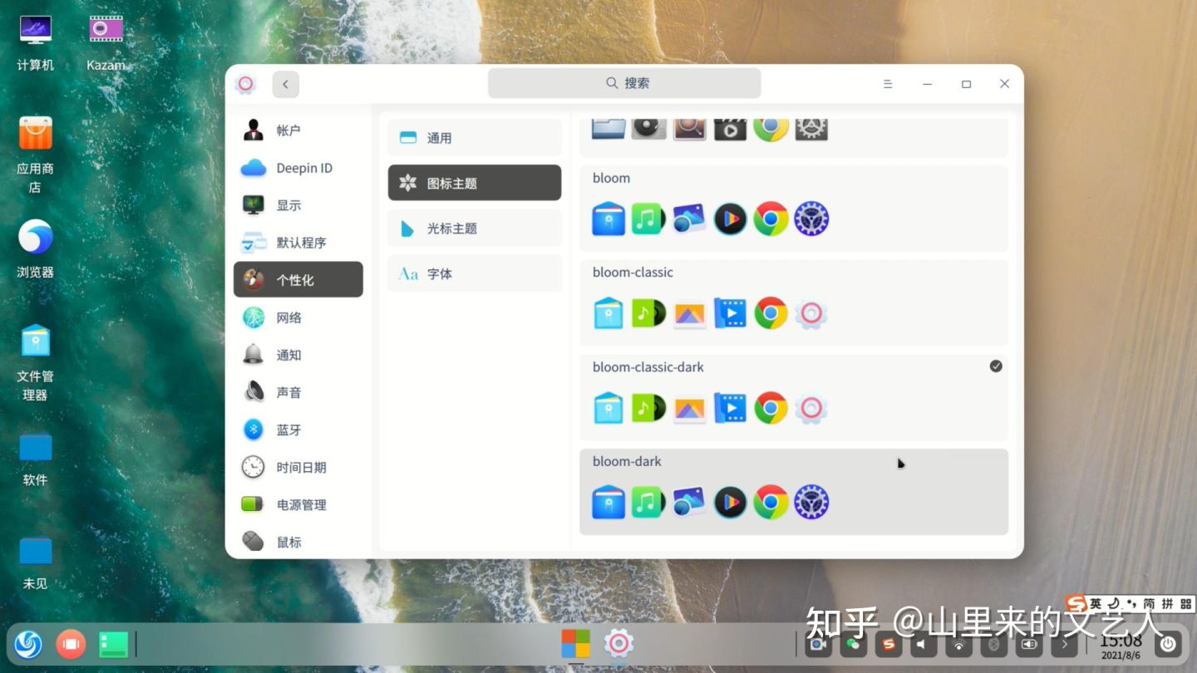
Task: Click the 搜索 search field
Action: pos(624,83)
